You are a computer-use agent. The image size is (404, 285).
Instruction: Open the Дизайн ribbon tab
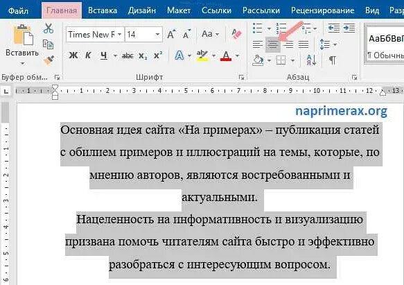[x=141, y=10]
